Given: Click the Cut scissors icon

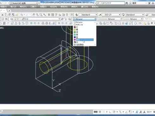Looking at the screenshot, I should pyautogui.click(x=3, y=15).
